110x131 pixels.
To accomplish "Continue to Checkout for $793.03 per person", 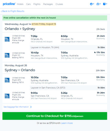I will [55, 116].
